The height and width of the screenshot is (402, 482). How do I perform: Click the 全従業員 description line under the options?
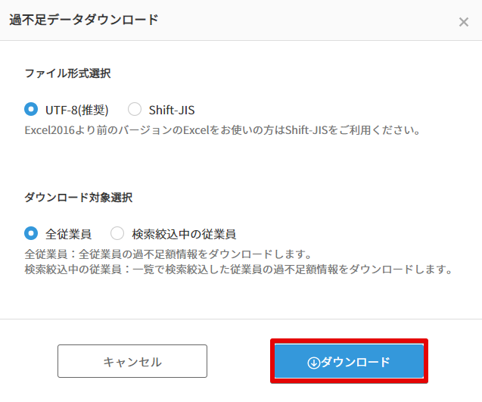168,254
